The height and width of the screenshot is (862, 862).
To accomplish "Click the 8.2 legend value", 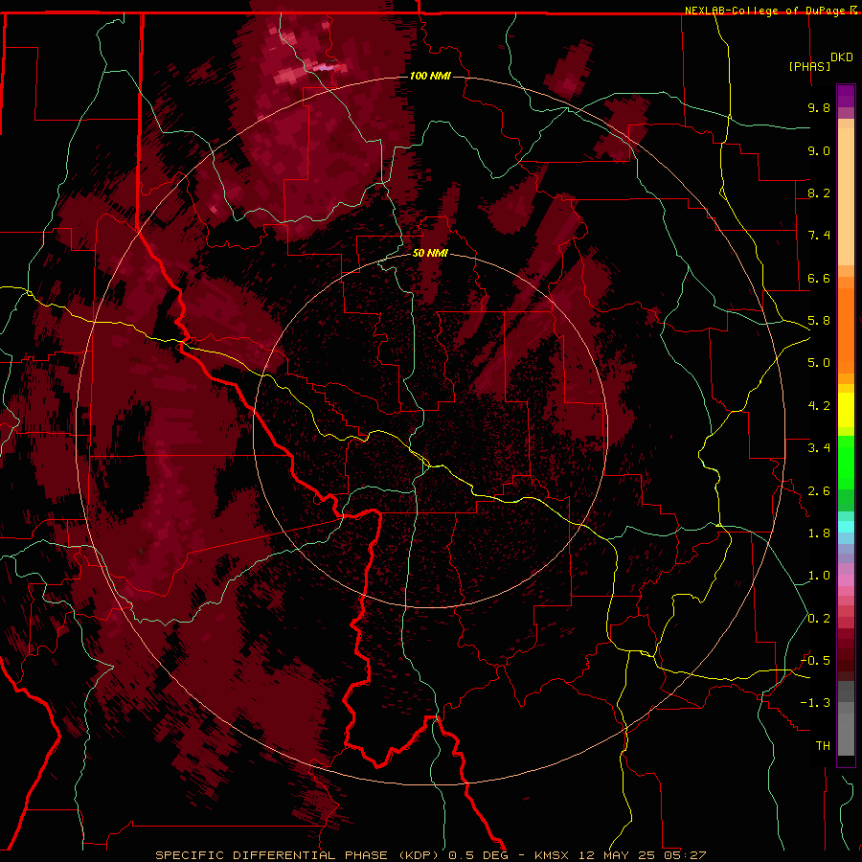I will 819,193.
